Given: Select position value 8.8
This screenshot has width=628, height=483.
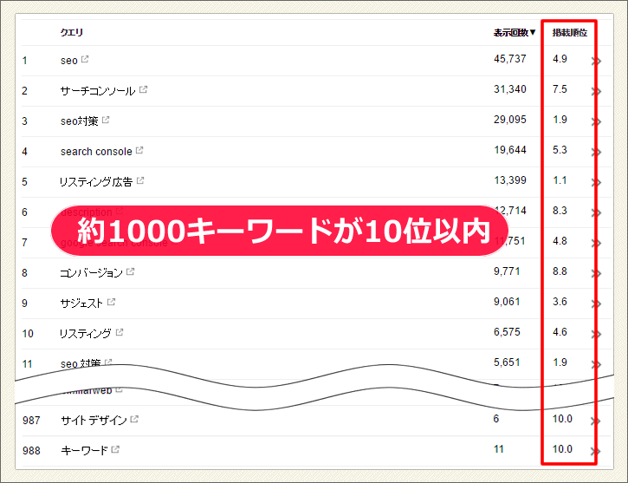Looking at the screenshot, I should click(560, 271).
